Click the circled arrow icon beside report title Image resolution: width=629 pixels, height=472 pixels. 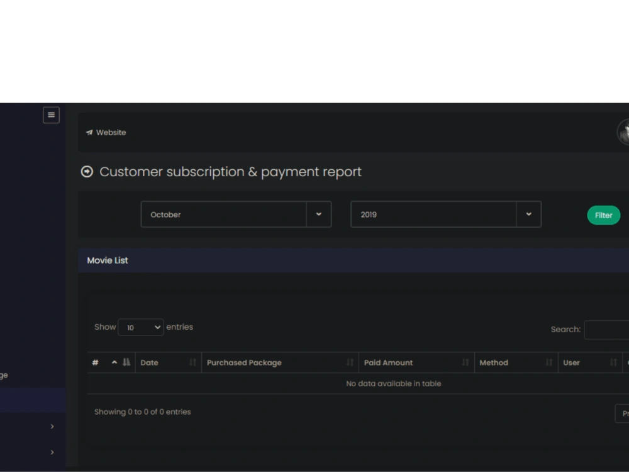click(x=87, y=172)
